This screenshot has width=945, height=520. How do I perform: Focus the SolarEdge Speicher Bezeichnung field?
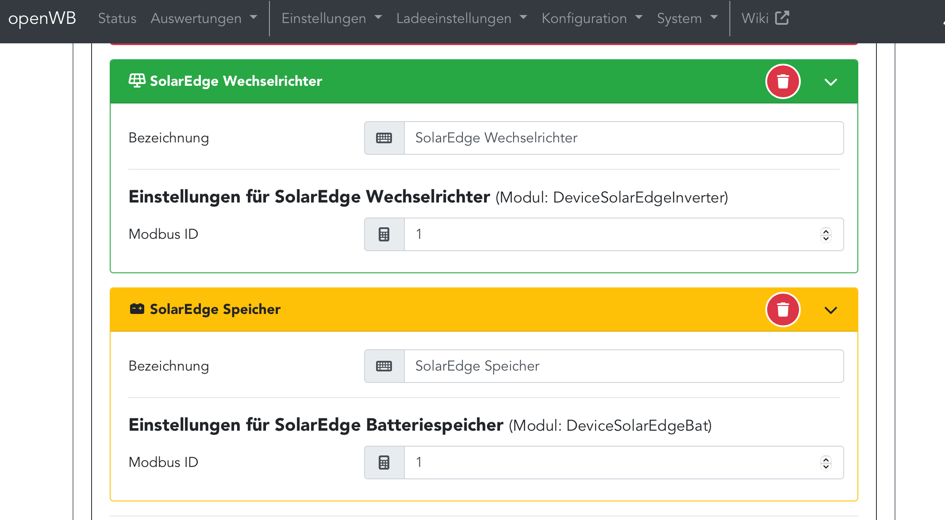(x=623, y=366)
